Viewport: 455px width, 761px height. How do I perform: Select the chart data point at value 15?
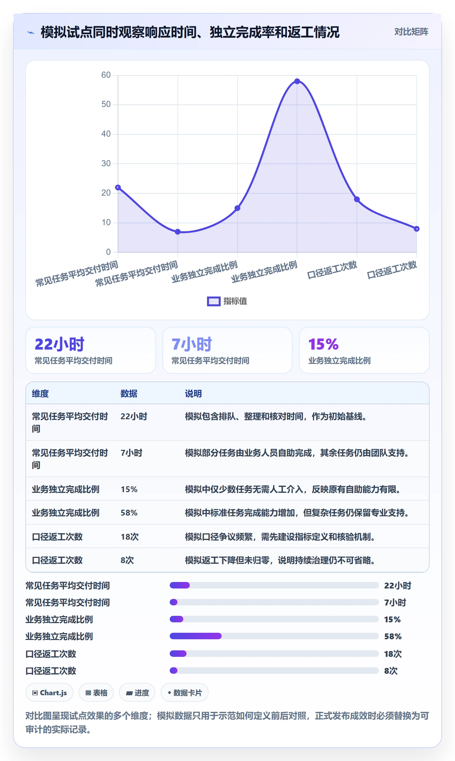[x=237, y=208]
